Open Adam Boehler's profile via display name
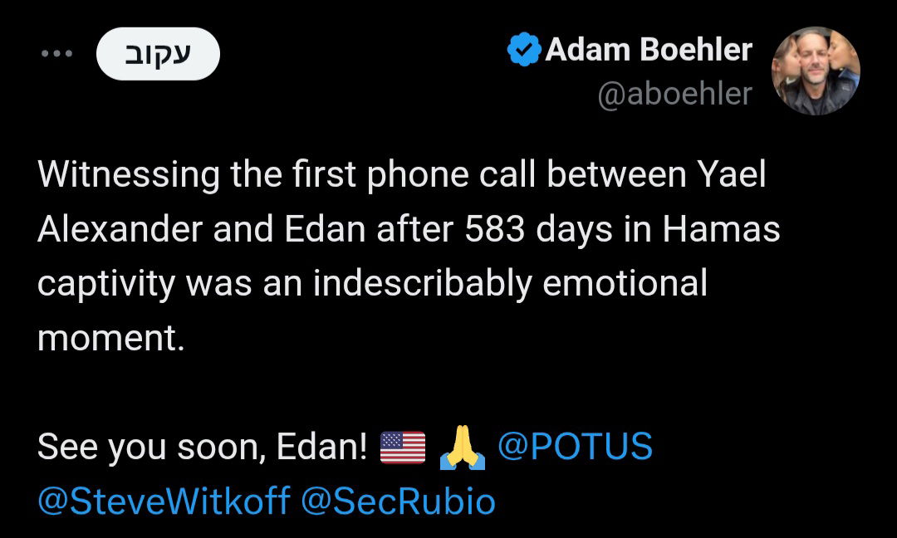This screenshot has width=897, height=538. point(649,51)
